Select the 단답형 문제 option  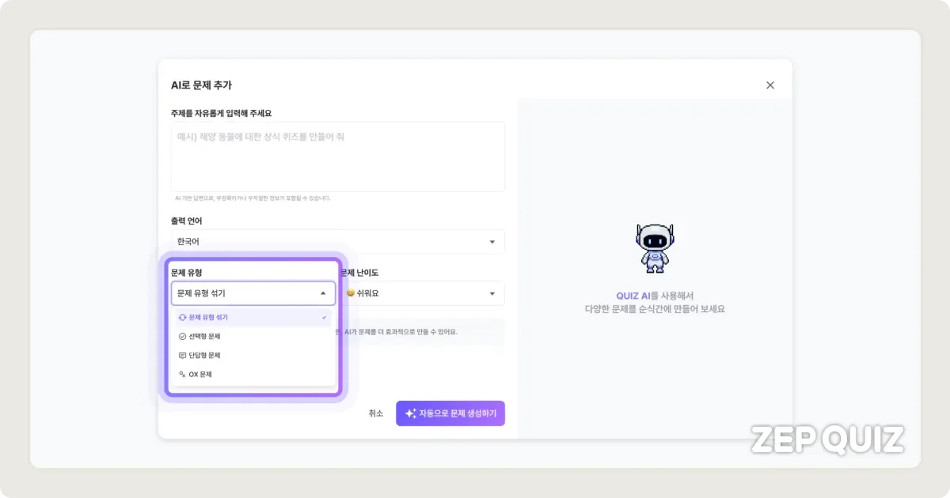click(x=208, y=355)
